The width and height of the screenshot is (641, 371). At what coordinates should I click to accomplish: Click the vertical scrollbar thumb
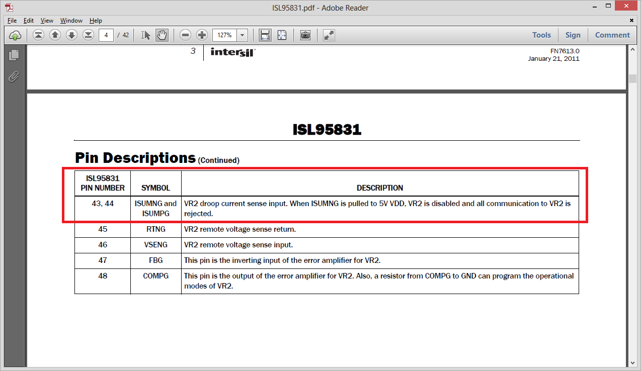tap(632, 79)
